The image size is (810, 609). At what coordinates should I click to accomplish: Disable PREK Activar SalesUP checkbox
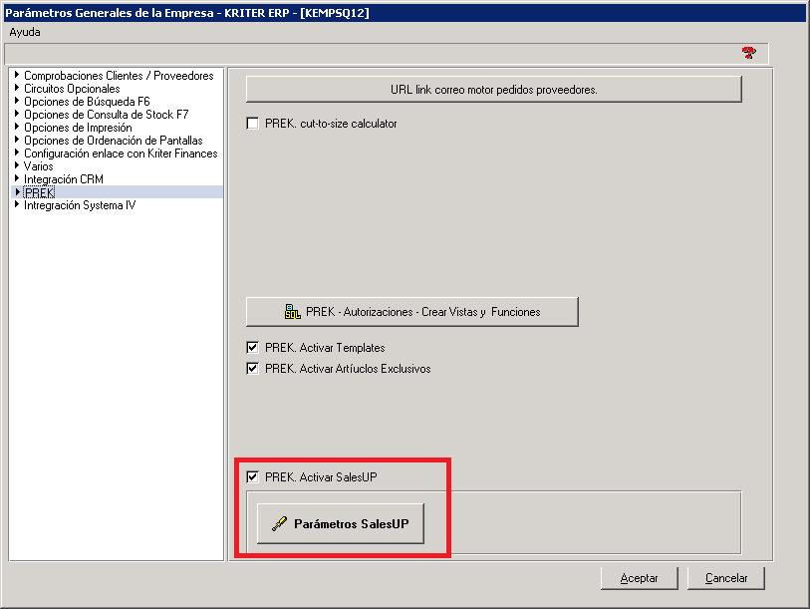(253, 477)
